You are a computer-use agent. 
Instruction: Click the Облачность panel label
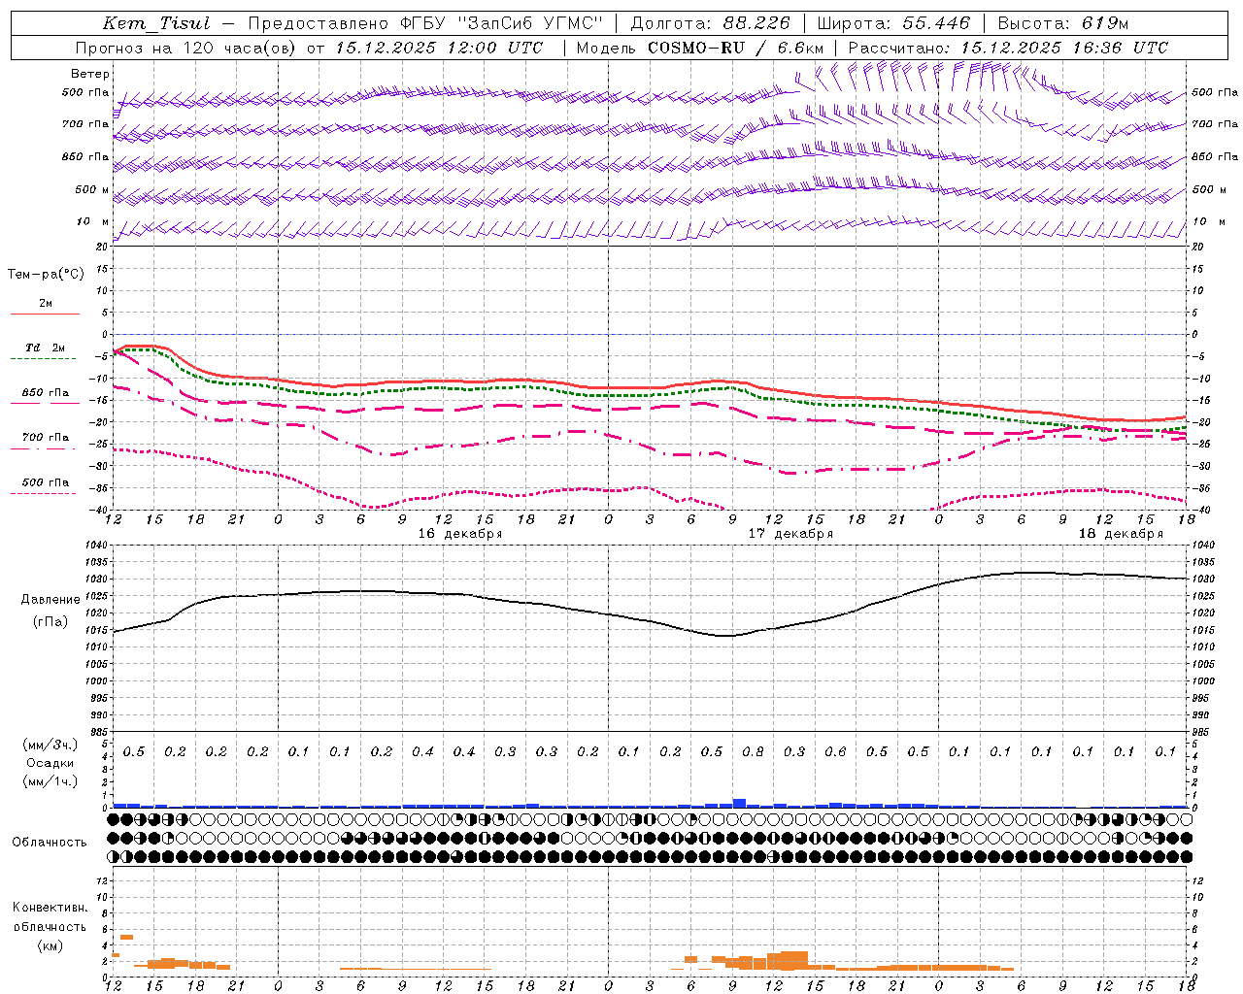50,843
